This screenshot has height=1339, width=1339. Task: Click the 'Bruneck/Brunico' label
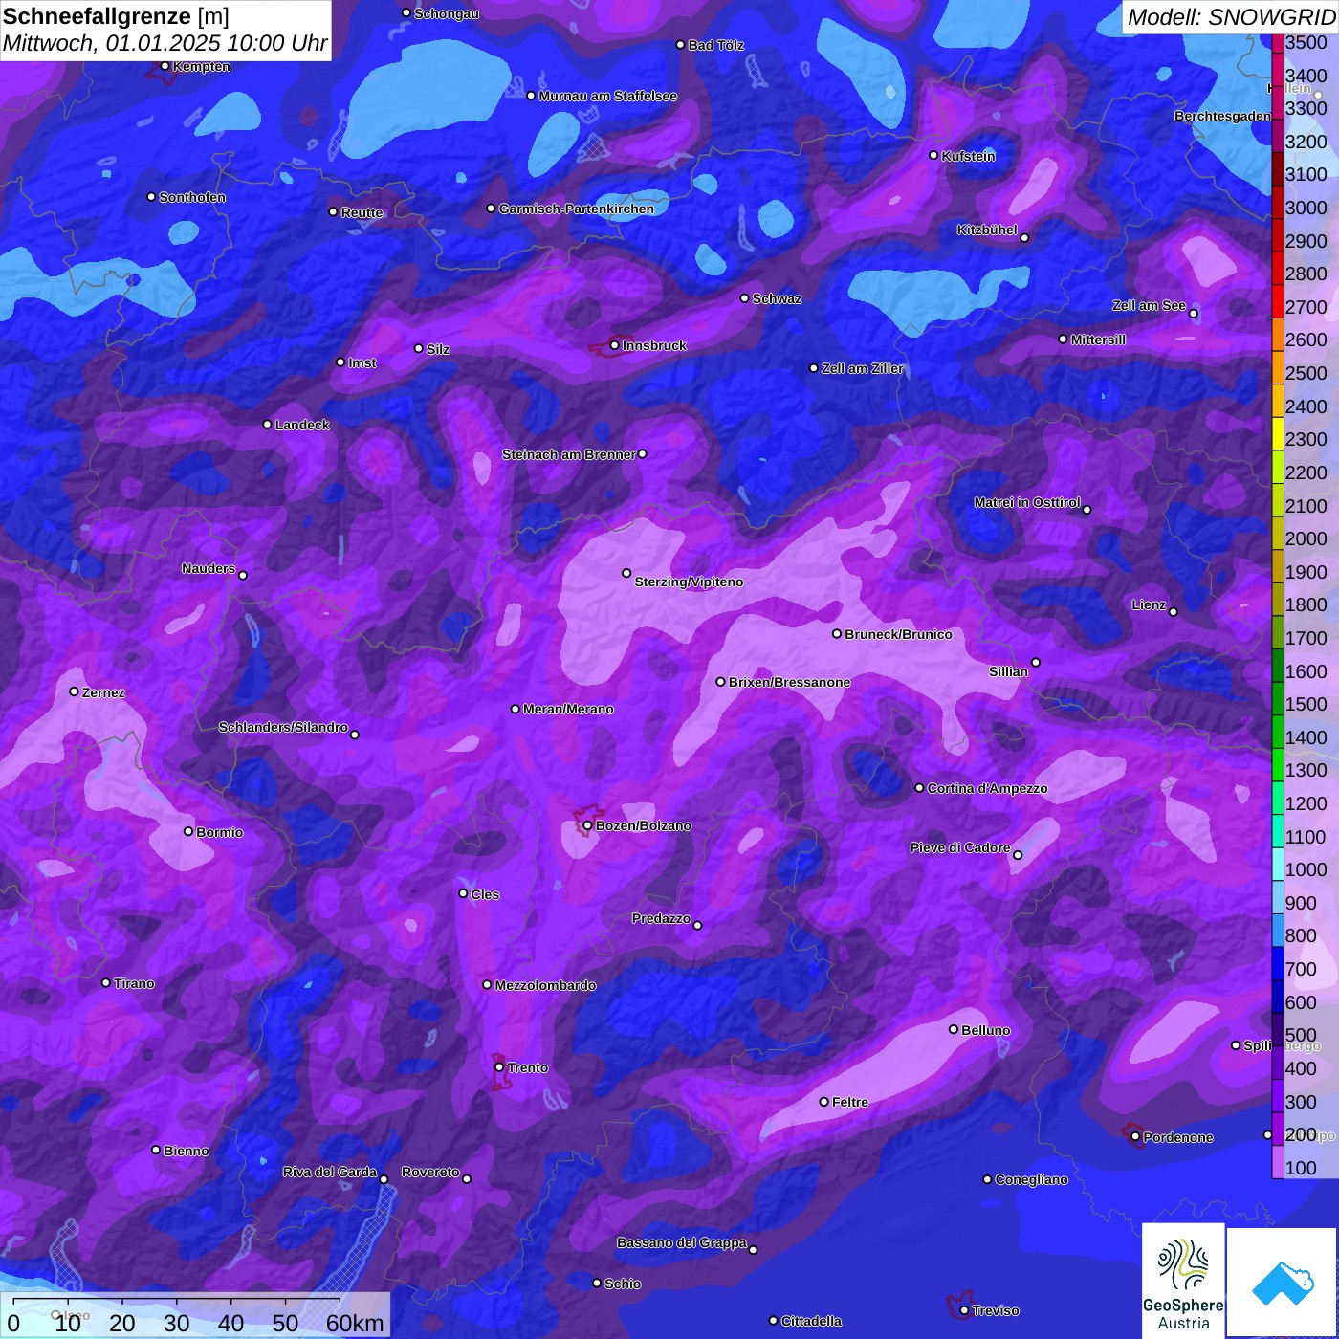898,634
